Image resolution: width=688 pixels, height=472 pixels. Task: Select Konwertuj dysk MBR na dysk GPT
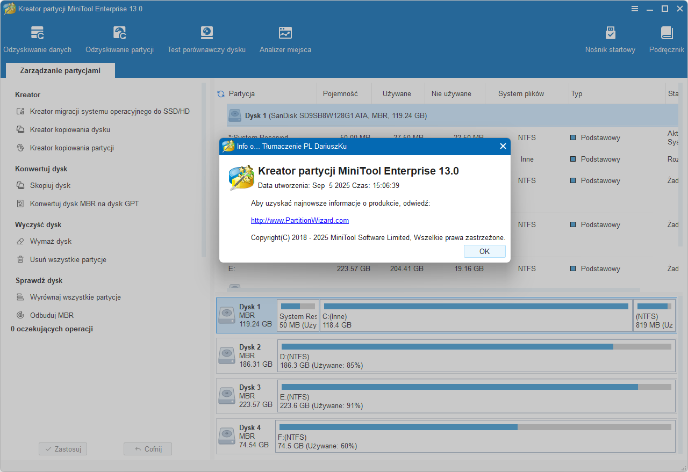[x=78, y=204]
